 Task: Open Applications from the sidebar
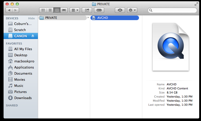(24, 67)
